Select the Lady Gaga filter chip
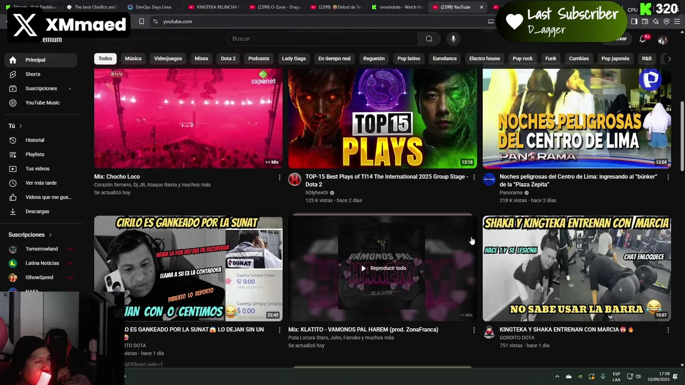The height and width of the screenshot is (385, 685). [x=294, y=59]
